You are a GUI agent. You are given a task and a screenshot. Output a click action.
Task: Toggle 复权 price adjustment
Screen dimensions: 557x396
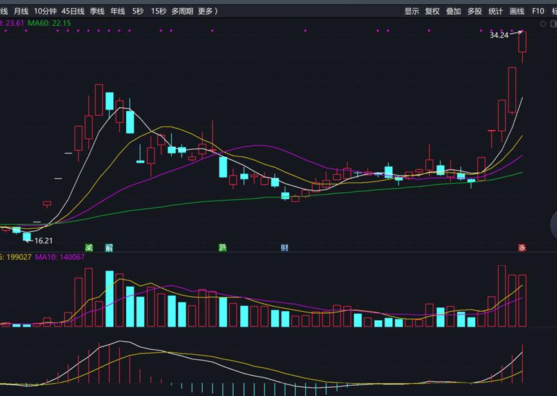click(x=432, y=11)
